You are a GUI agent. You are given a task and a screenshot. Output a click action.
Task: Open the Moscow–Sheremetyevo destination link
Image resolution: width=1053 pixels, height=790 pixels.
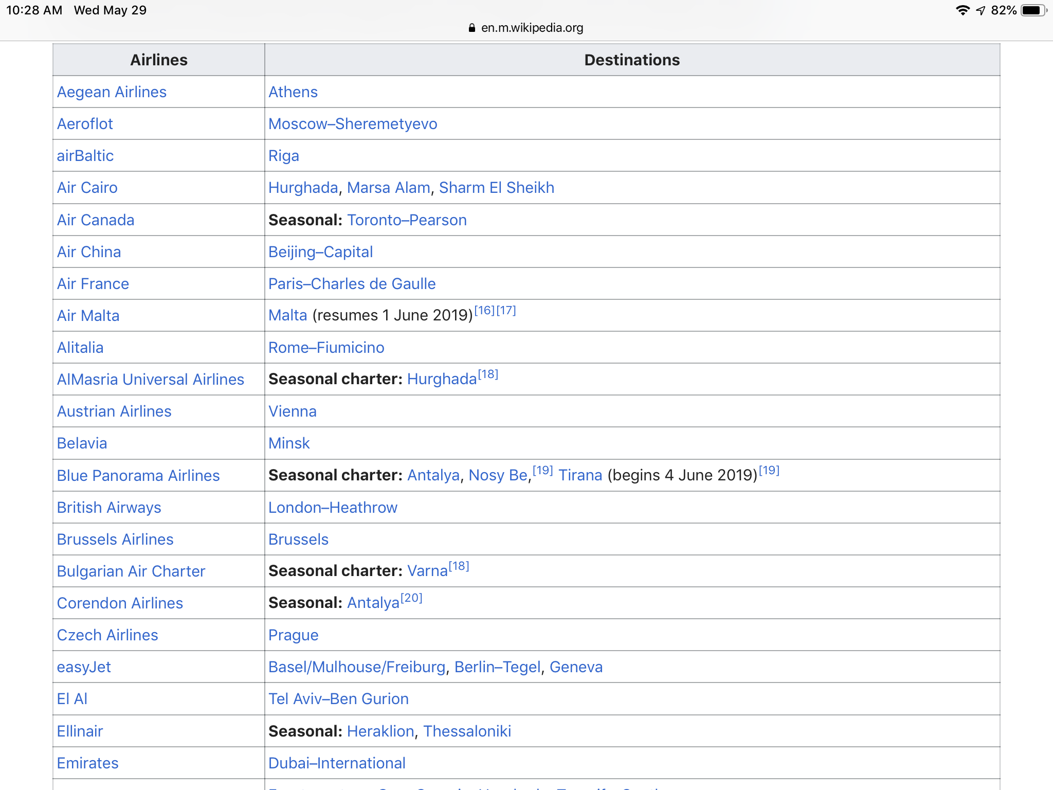point(353,124)
